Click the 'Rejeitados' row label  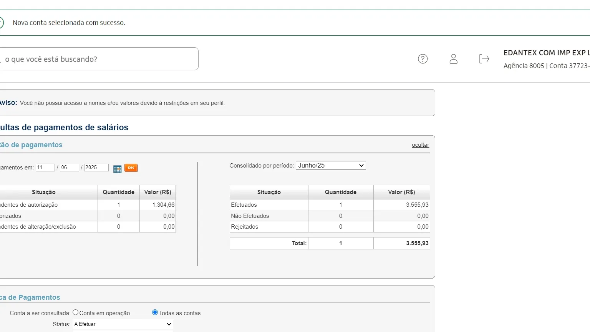coord(245,227)
